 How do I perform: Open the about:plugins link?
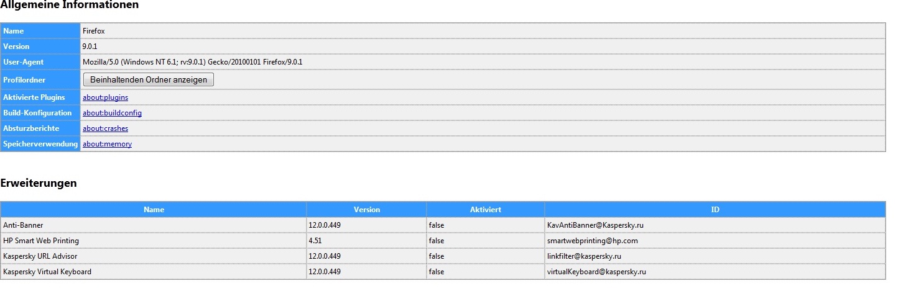pos(105,97)
